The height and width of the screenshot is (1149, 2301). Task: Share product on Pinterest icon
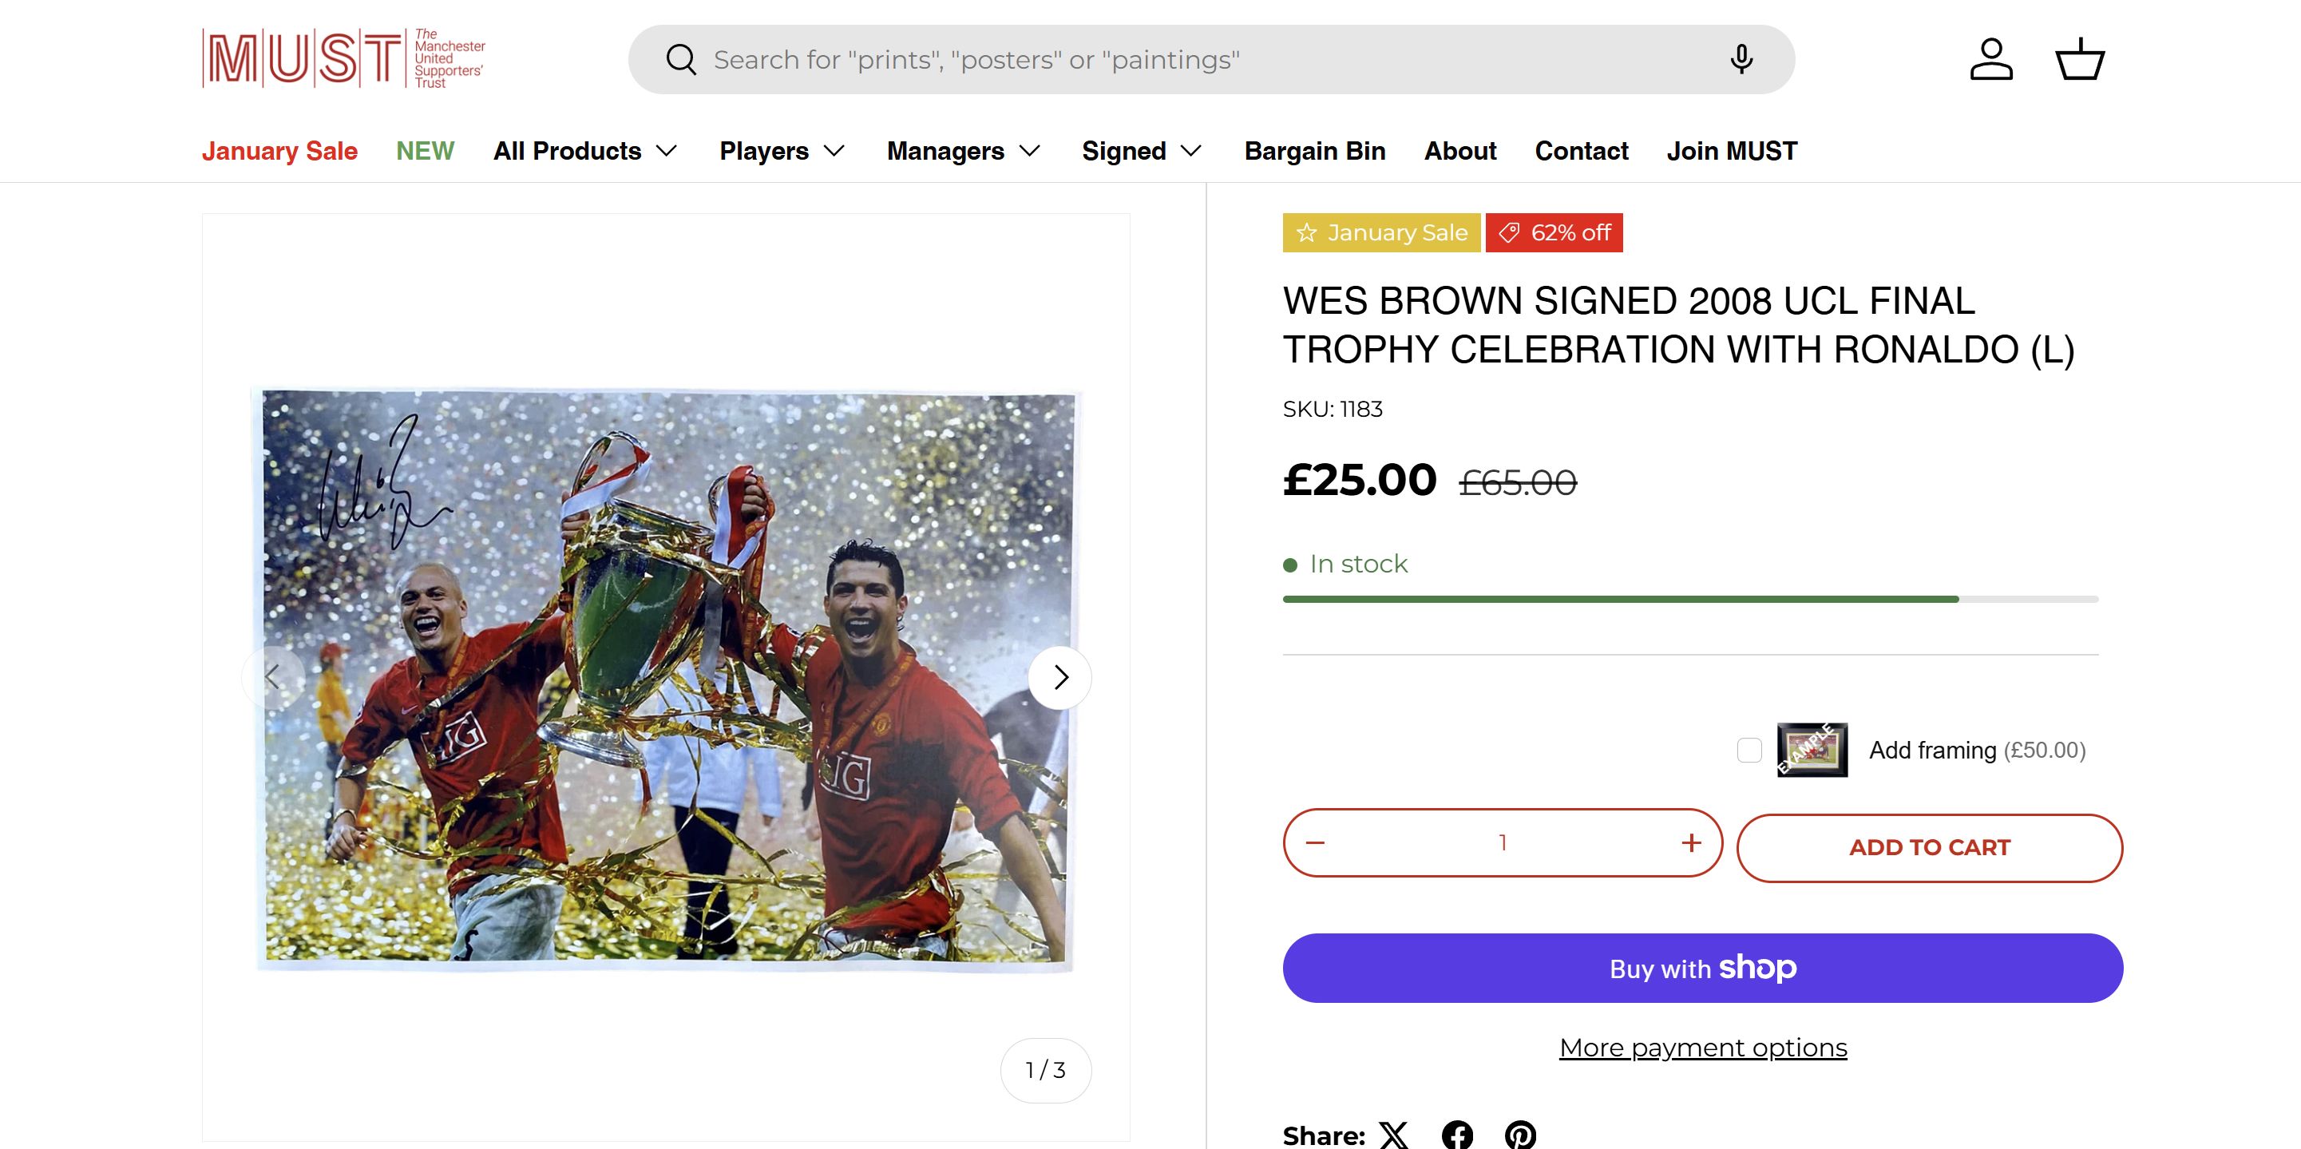(x=1520, y=1135)
